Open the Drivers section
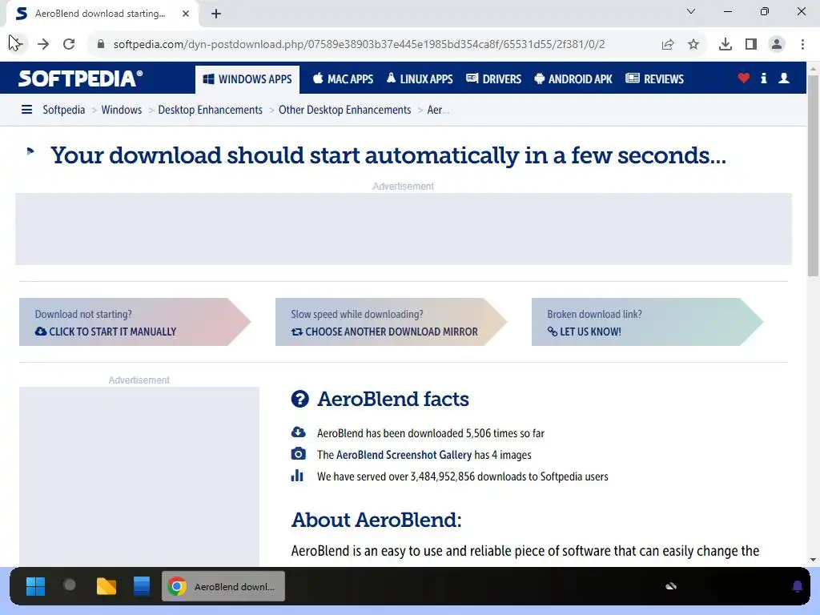The image size is (820, 615). coord(493,79)
